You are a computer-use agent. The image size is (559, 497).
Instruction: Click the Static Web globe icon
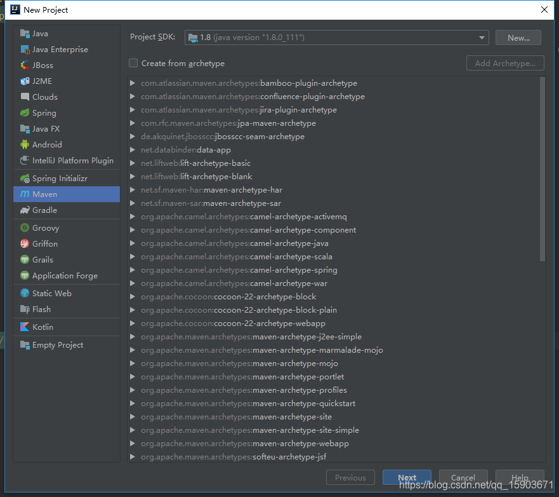point(25,294)
